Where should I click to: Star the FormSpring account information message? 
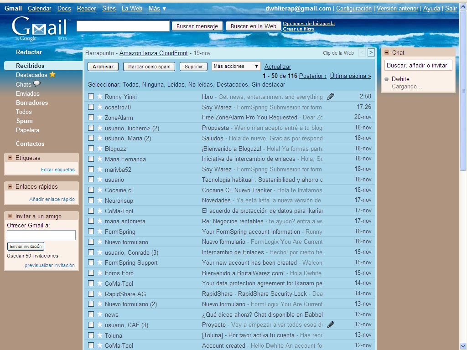point(100,231)
